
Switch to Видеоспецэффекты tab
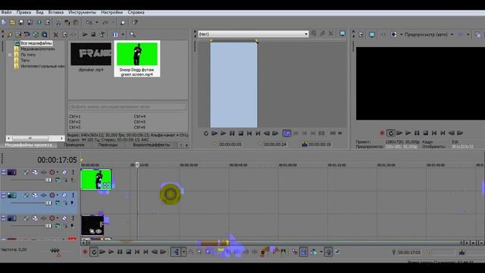[152, 145]
